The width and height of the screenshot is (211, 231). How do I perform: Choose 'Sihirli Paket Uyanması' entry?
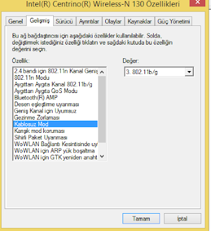click(55, 137)
